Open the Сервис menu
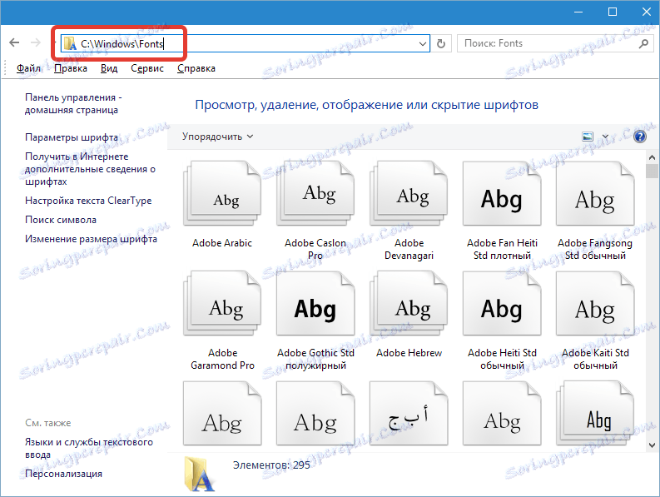 [x=147, y=68]
